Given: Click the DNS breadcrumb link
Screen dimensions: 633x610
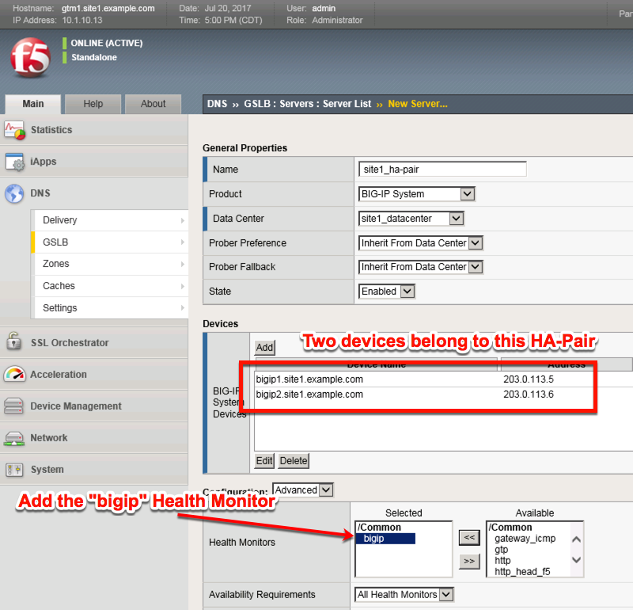Looking at the screenshot, I should point(217,104).
